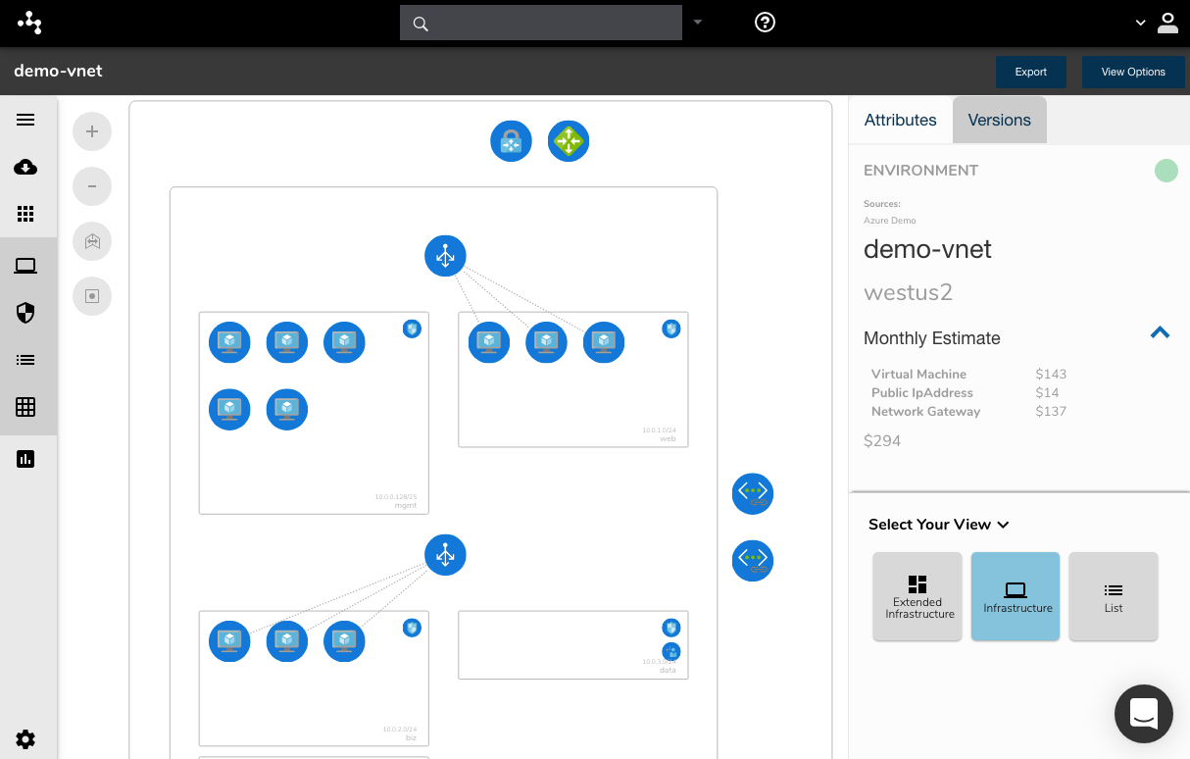Collapse the Monthly Estimate section
The width and height of the screenshot is (1190, 759).
[1160, 332]
